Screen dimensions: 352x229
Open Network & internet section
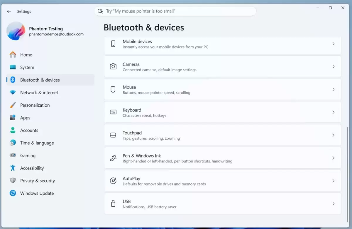click(39, 93)
